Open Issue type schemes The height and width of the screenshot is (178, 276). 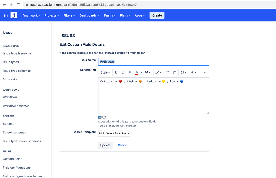point(17,71)
